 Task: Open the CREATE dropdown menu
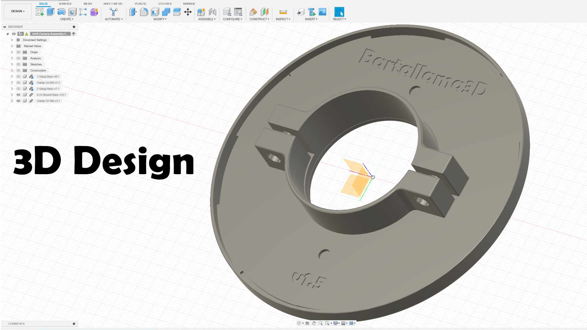click(67, 19)
